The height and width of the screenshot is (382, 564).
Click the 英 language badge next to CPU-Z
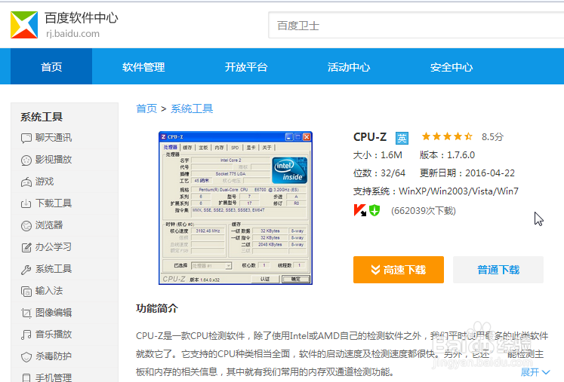click(402, 138)
